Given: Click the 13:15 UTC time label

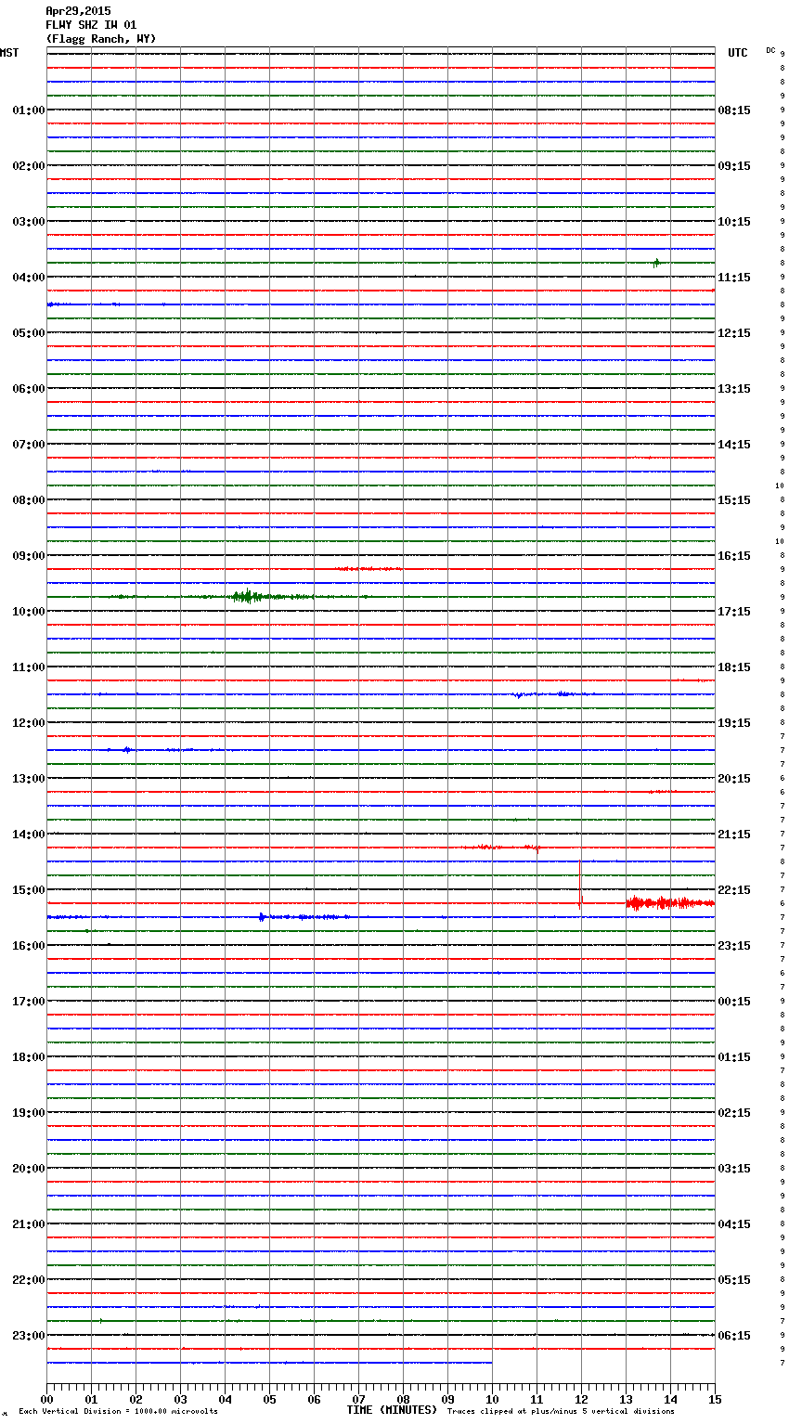Looking at the screenshot, I should pyautogui.click(x=734, y=389).
